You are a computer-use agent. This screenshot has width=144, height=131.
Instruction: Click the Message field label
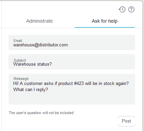click(21, 79)
